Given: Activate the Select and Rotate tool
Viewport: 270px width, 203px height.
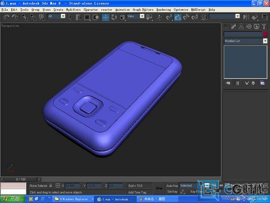Looking at the screenshot, I should pyautogui.click(x=114, y=17).
